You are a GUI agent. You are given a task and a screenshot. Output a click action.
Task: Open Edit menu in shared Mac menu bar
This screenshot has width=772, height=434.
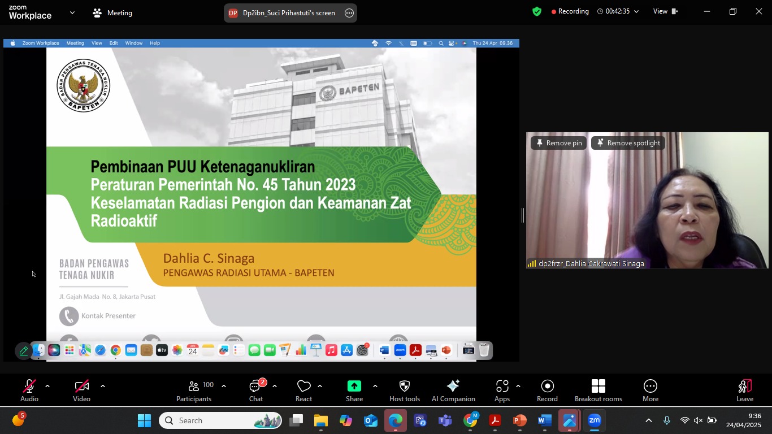pos(114,43)
